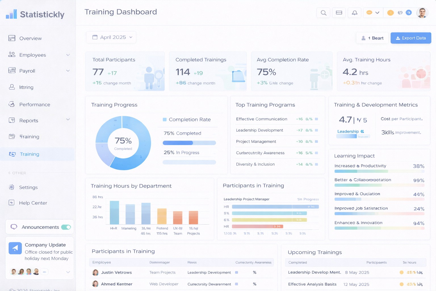The width and height of the screenshot is (436, 291).
Task: Open the Overview page in sidebar
Action: 30,38
